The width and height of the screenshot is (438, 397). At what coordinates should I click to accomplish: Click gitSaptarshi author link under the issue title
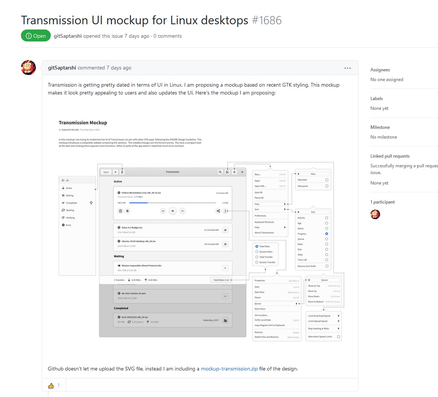coord(68,36)
